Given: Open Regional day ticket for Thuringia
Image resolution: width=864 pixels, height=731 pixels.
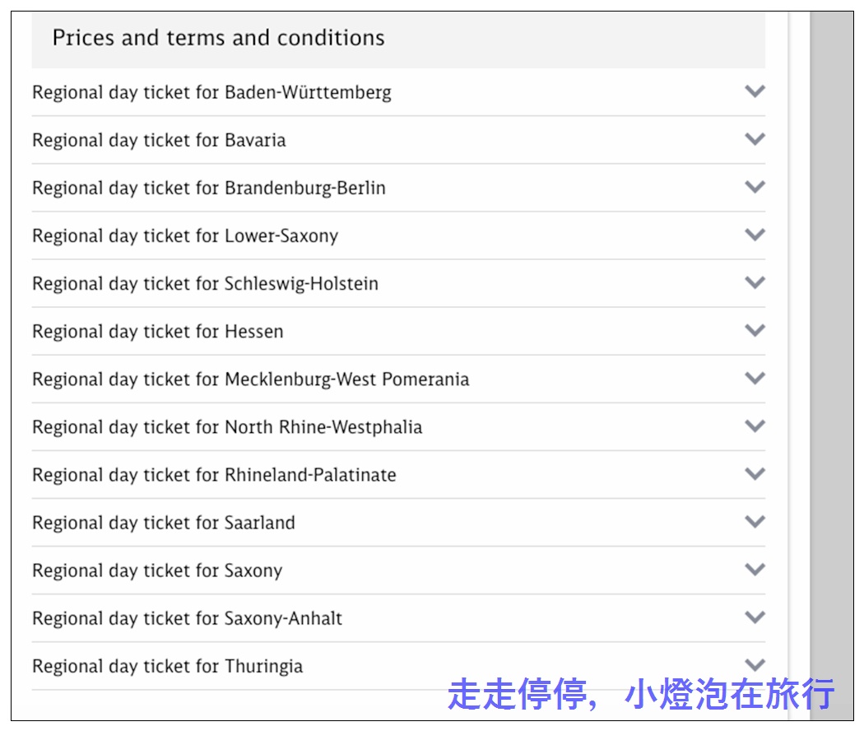Looking at the screenshot, I should (398, 666).
